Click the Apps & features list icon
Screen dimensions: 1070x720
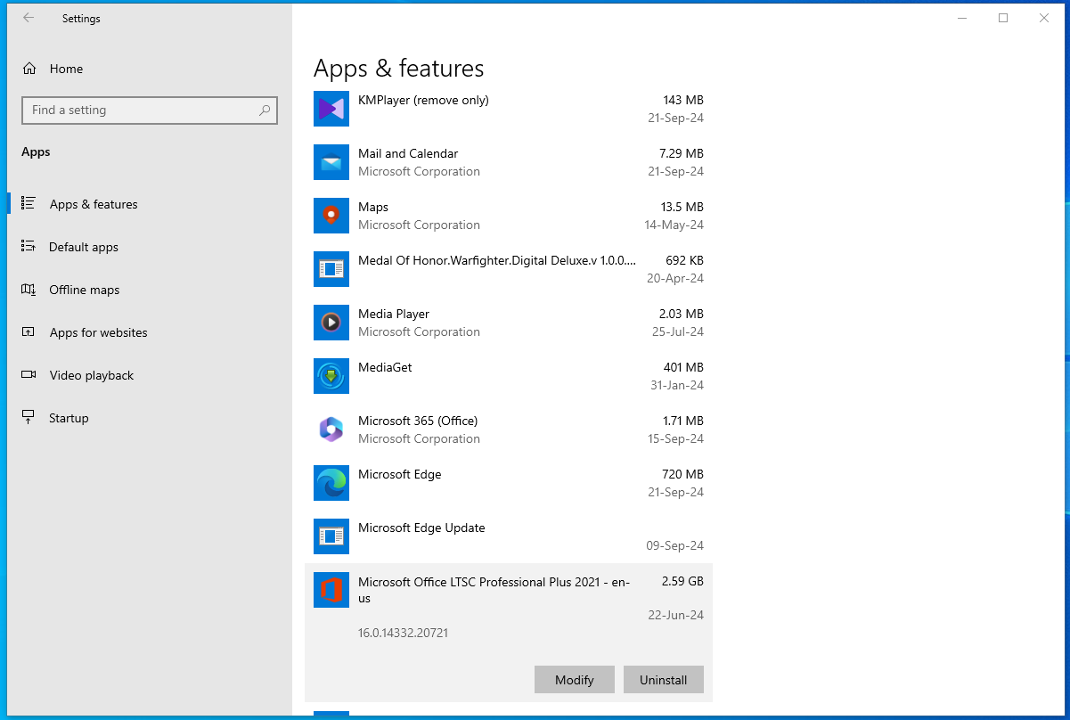29,204
